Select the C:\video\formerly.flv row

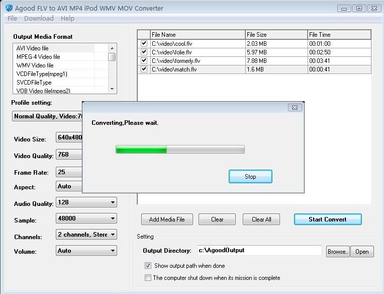click(254, 61)
